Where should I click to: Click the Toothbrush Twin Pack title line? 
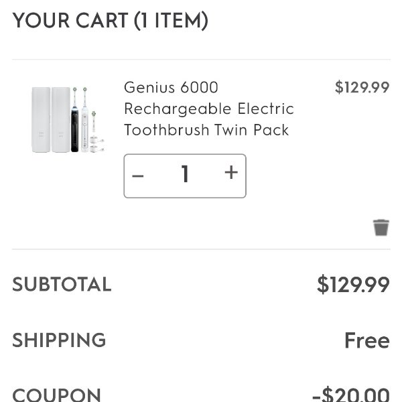tap(206, 130)
